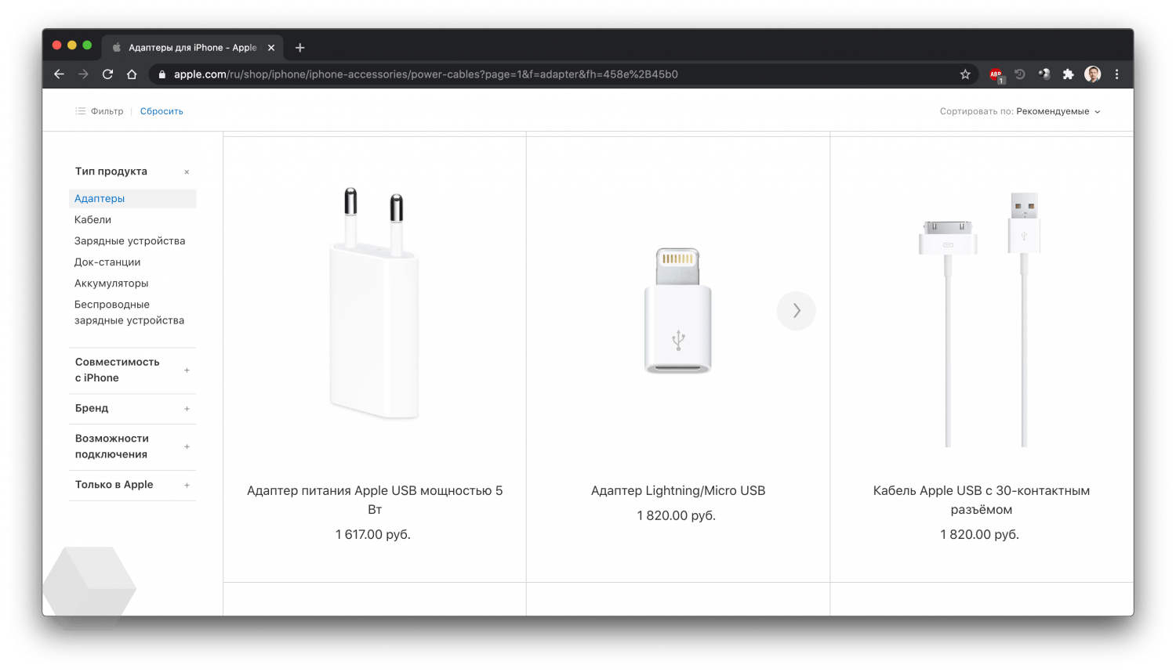The width and height of the screenshot is (1176, 672).
Task: Reset filters with Сбросить link
Action: click(162, 111)
